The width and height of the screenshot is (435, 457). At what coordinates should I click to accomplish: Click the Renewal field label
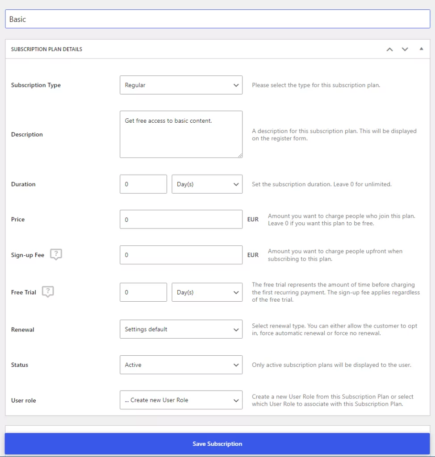tap(23, 330)
